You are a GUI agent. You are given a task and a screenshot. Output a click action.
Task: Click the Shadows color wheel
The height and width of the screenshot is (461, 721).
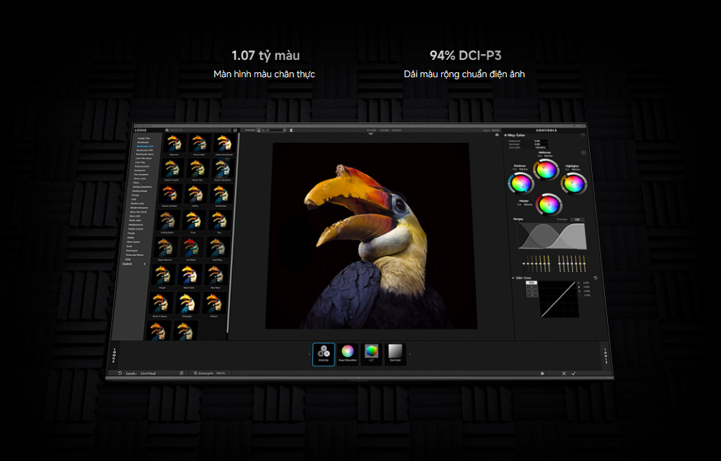coord(520,183)
